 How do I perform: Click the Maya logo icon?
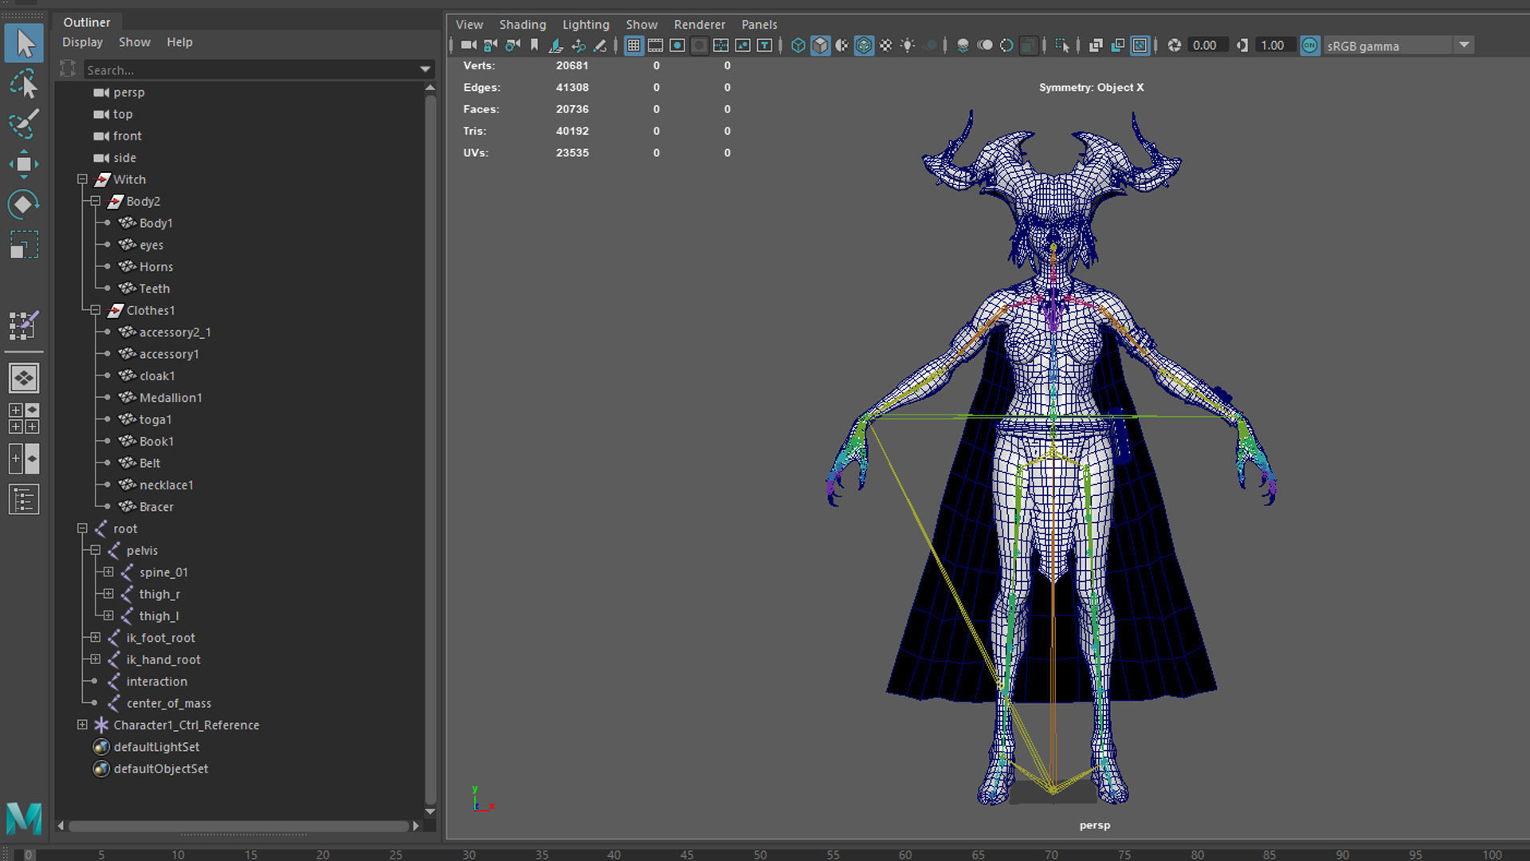tap(24, 819)
